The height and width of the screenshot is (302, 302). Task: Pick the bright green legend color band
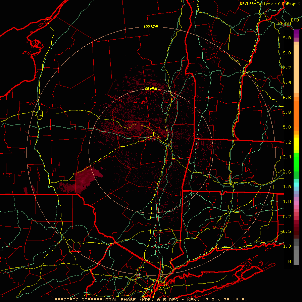[296, 162]
